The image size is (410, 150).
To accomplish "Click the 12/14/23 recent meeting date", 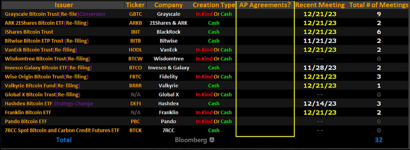I will click(x=320, y=104).
